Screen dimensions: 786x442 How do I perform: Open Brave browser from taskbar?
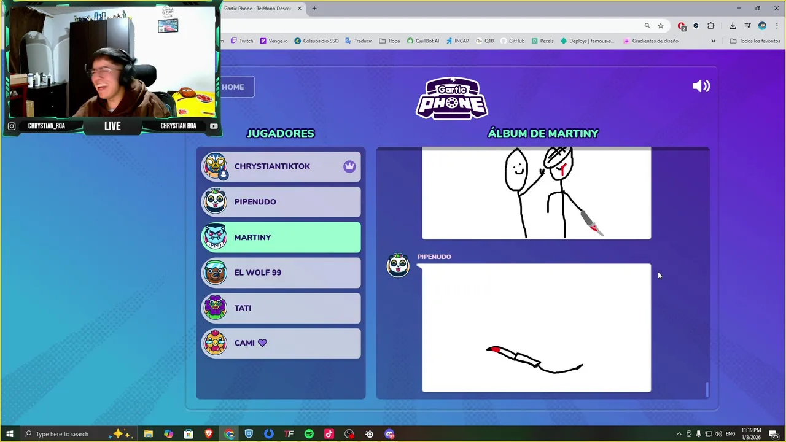pyautogui.click(x=209, y=434)
